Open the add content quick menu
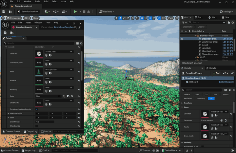The height and width of the screenshot is (153, 236). [47, 11]
